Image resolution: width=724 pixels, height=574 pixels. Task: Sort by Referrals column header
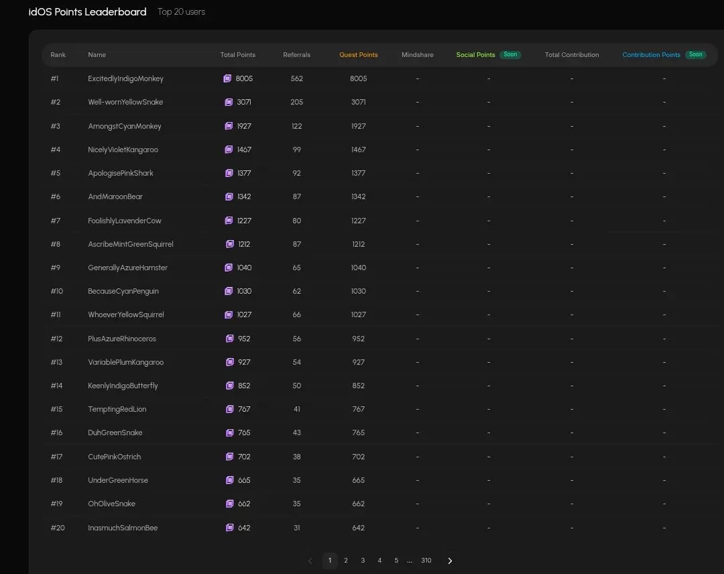click(297, 54)
